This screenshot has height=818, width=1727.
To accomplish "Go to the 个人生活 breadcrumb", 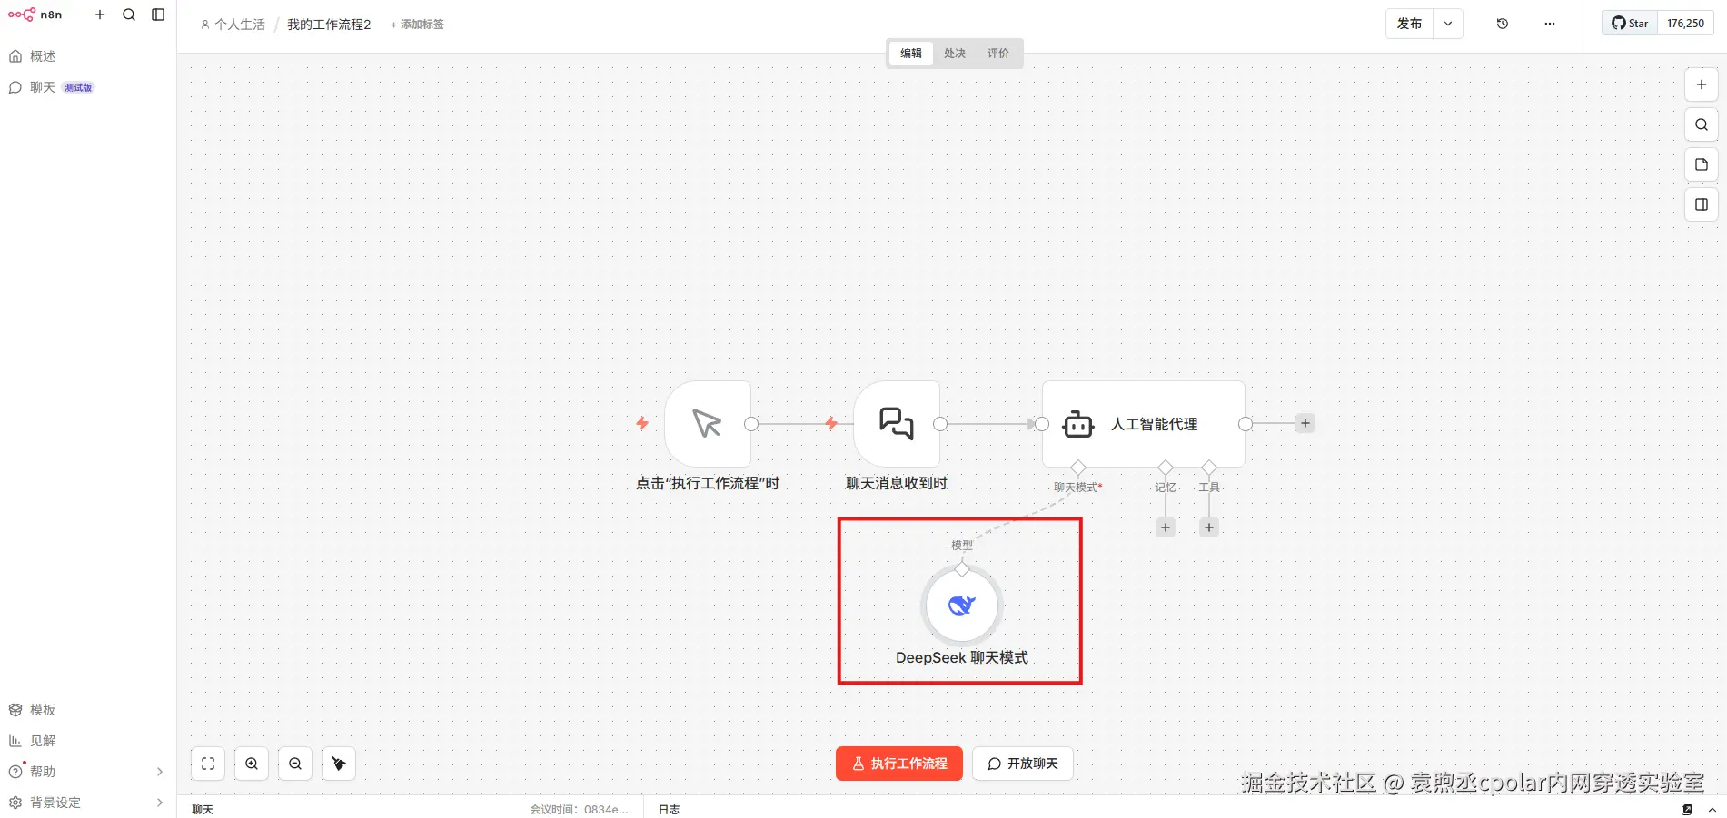I will (x=233, y=25).
